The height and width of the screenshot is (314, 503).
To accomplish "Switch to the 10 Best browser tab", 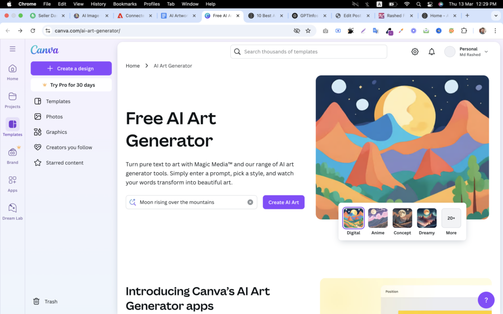I will click(x=266, y=15).
